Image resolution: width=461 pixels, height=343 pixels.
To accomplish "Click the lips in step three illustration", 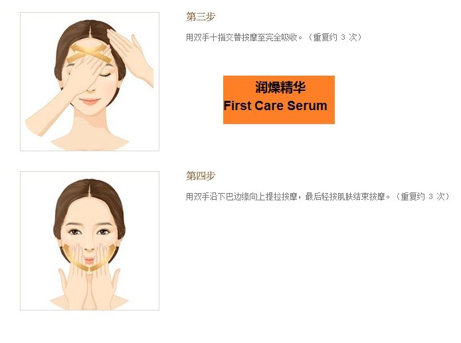I will [90, 102].
